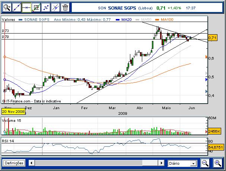Click the +1,43% change value in header

click(x=174, y=8)
